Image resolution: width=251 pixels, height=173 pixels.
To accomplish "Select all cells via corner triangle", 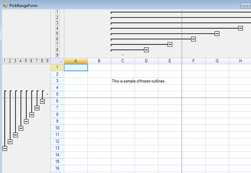I will 58,61.
